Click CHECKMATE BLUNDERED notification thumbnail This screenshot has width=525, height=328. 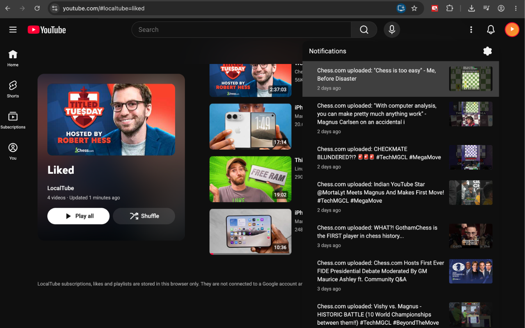pyautogui.click(x=471, y=157)
